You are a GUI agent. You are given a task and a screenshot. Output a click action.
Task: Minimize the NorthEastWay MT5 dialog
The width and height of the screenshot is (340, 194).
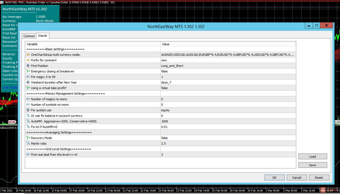point(309,26)
